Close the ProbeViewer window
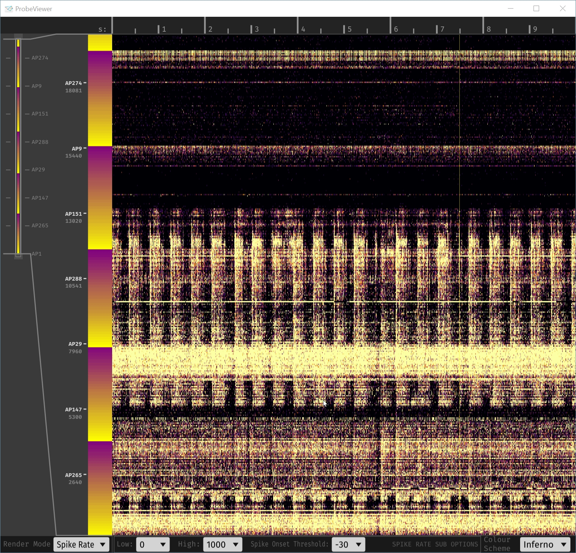 (x=563, y=9)
